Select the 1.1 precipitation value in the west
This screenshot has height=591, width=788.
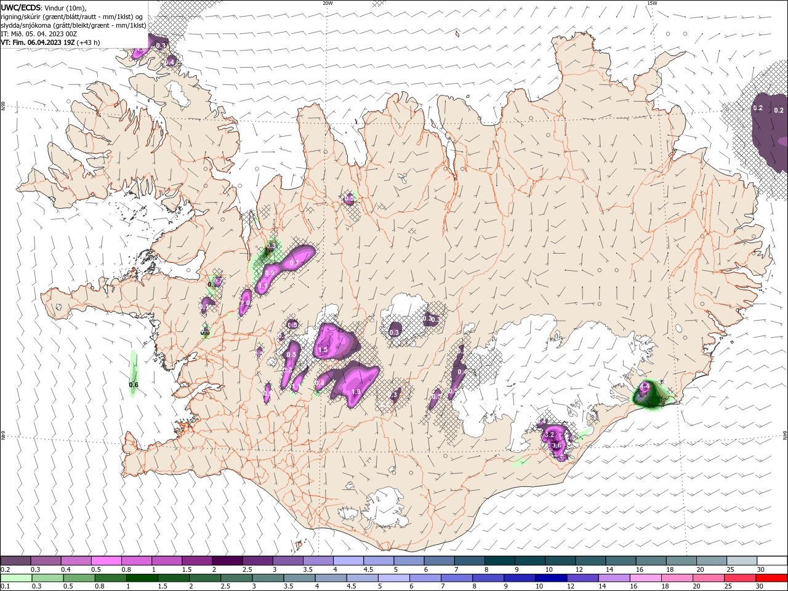point(263,287)
